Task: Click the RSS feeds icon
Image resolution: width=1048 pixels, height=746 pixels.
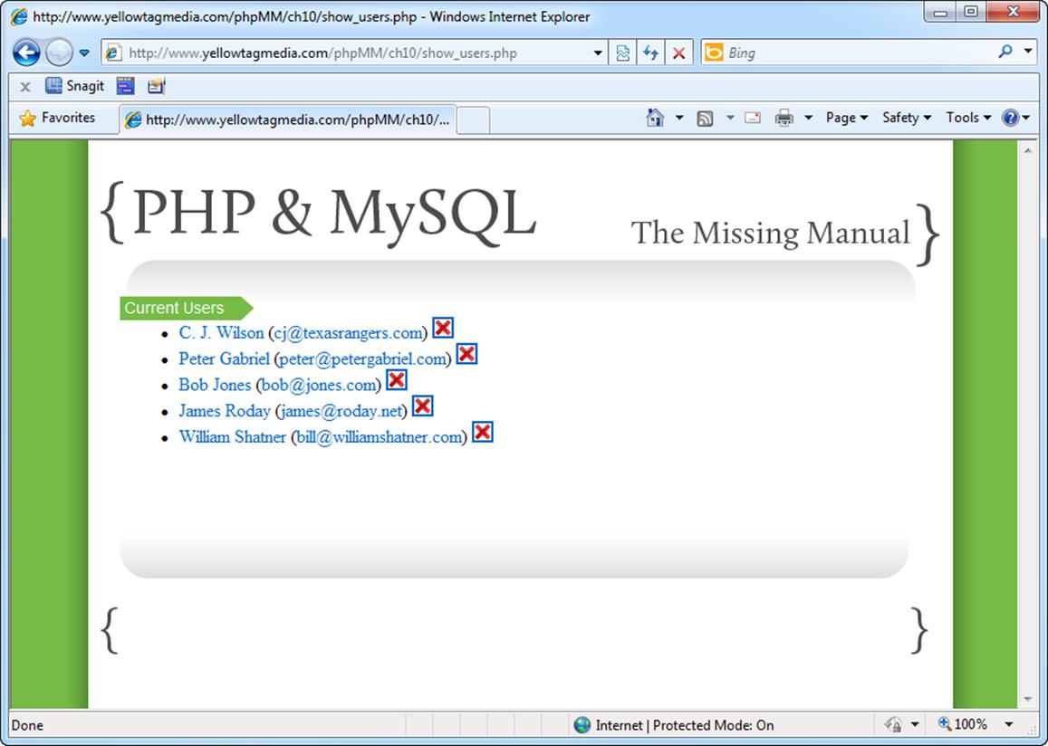Action: click(705, 119)
